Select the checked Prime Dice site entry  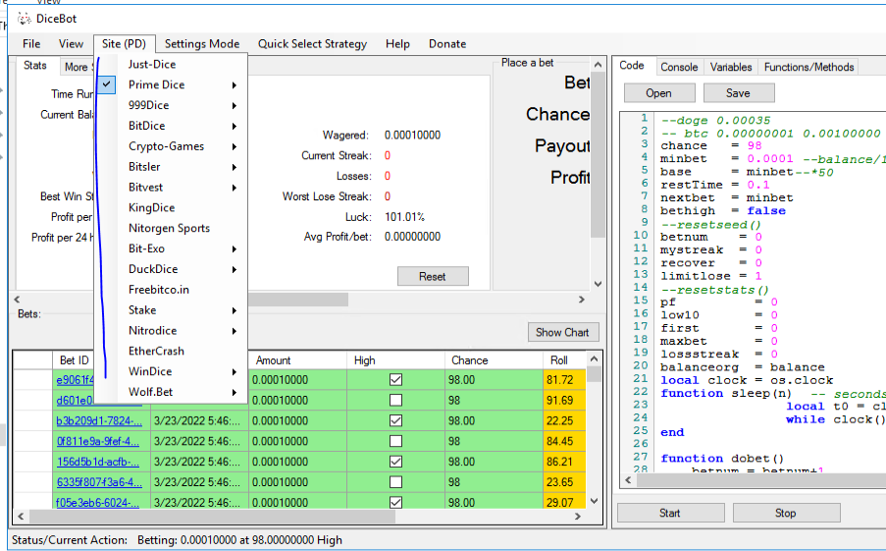point(156,84)
